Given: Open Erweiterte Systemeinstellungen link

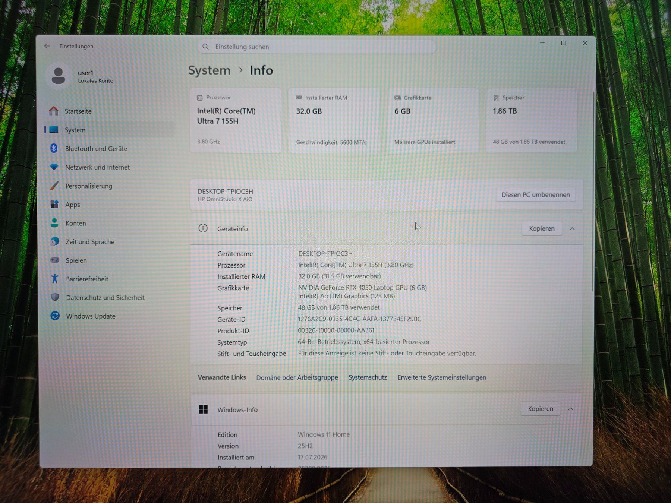Looking at the screenshot, I should [442, 377].
